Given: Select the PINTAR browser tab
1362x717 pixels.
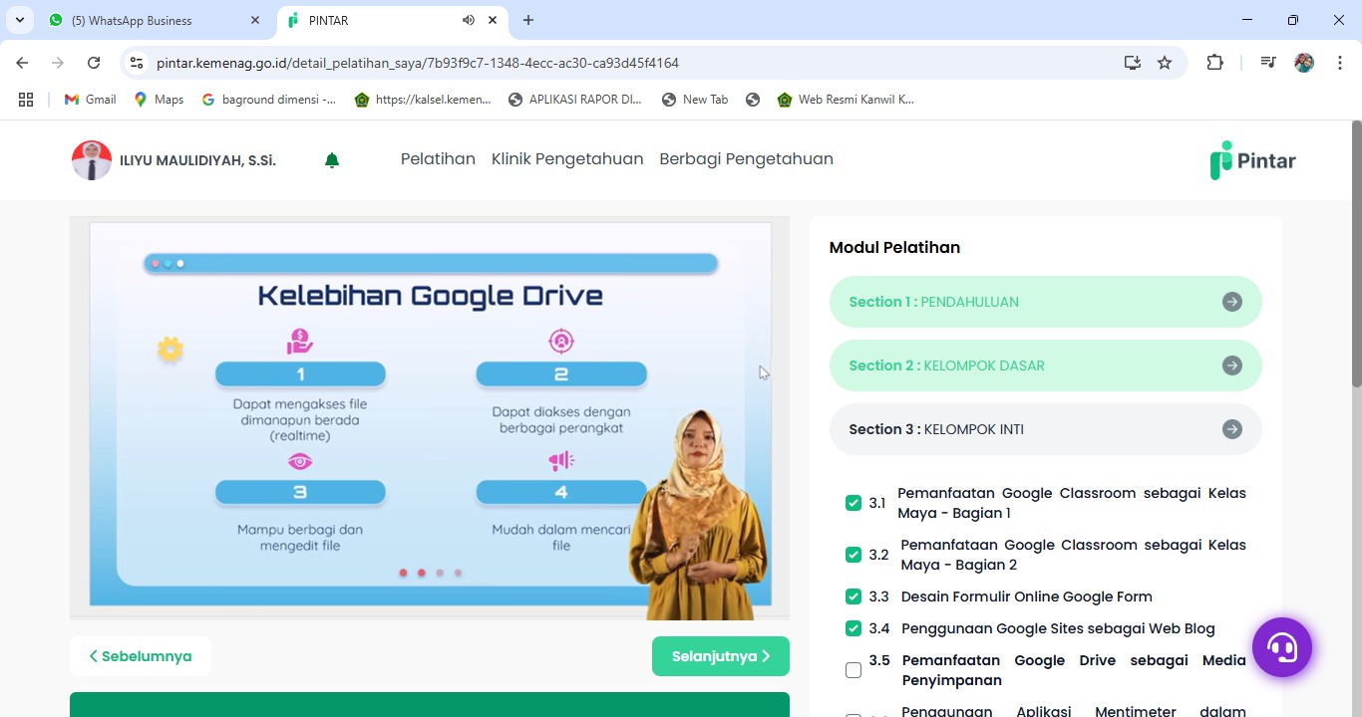Looking at the screenshot, I should pyautogui.click(x=392, y=20).
